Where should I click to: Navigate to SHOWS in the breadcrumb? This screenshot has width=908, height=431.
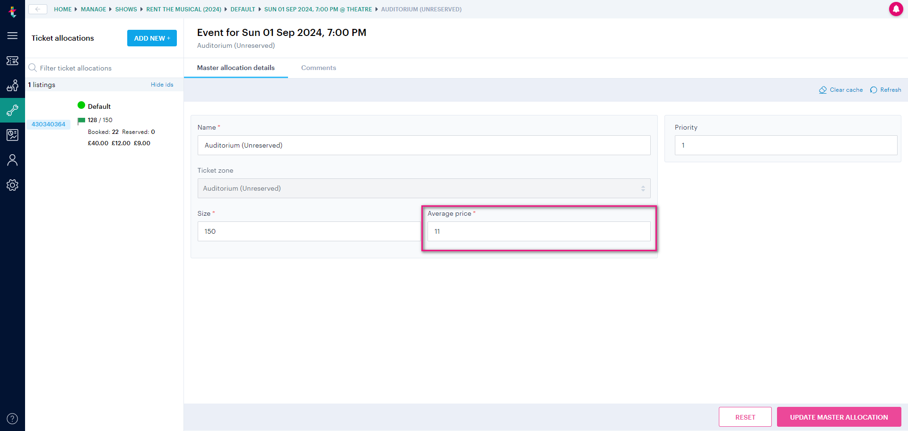click(x=126, y=9)
